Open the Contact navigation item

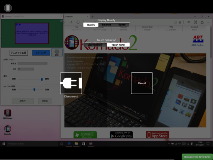tap(194, 28)
